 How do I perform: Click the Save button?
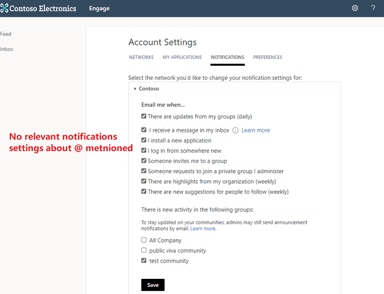coord(153,285)
